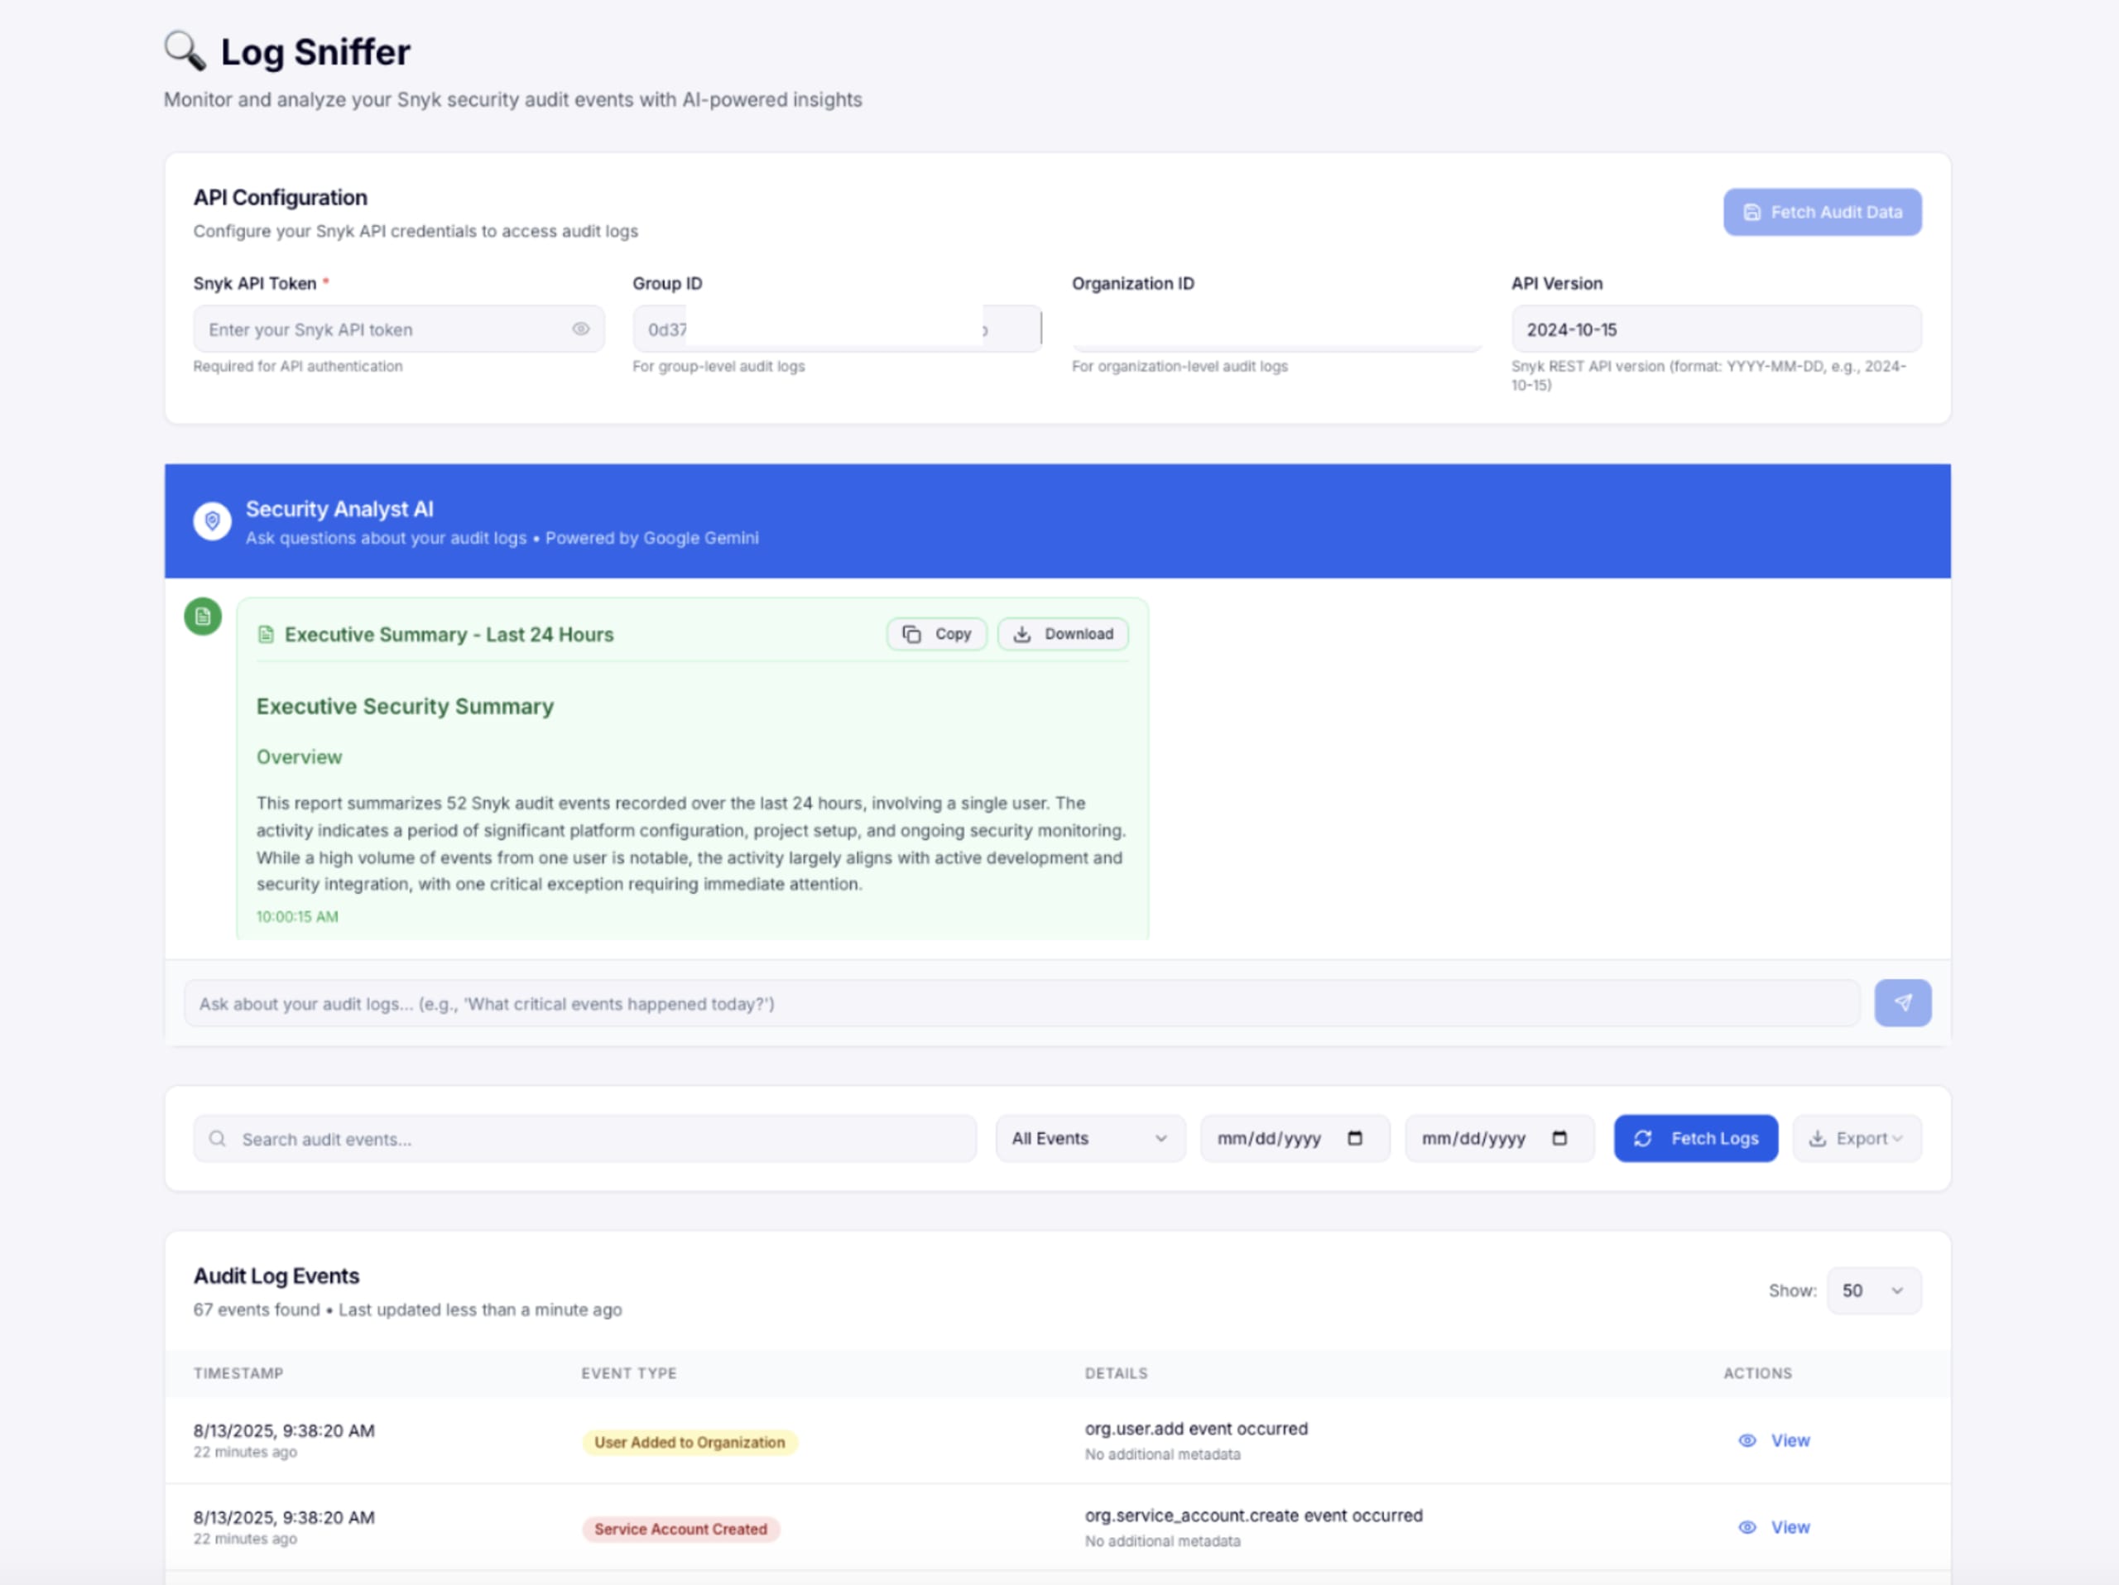
Task: Click the Security Analyst AI shield icon
Action: coord(212,521)
